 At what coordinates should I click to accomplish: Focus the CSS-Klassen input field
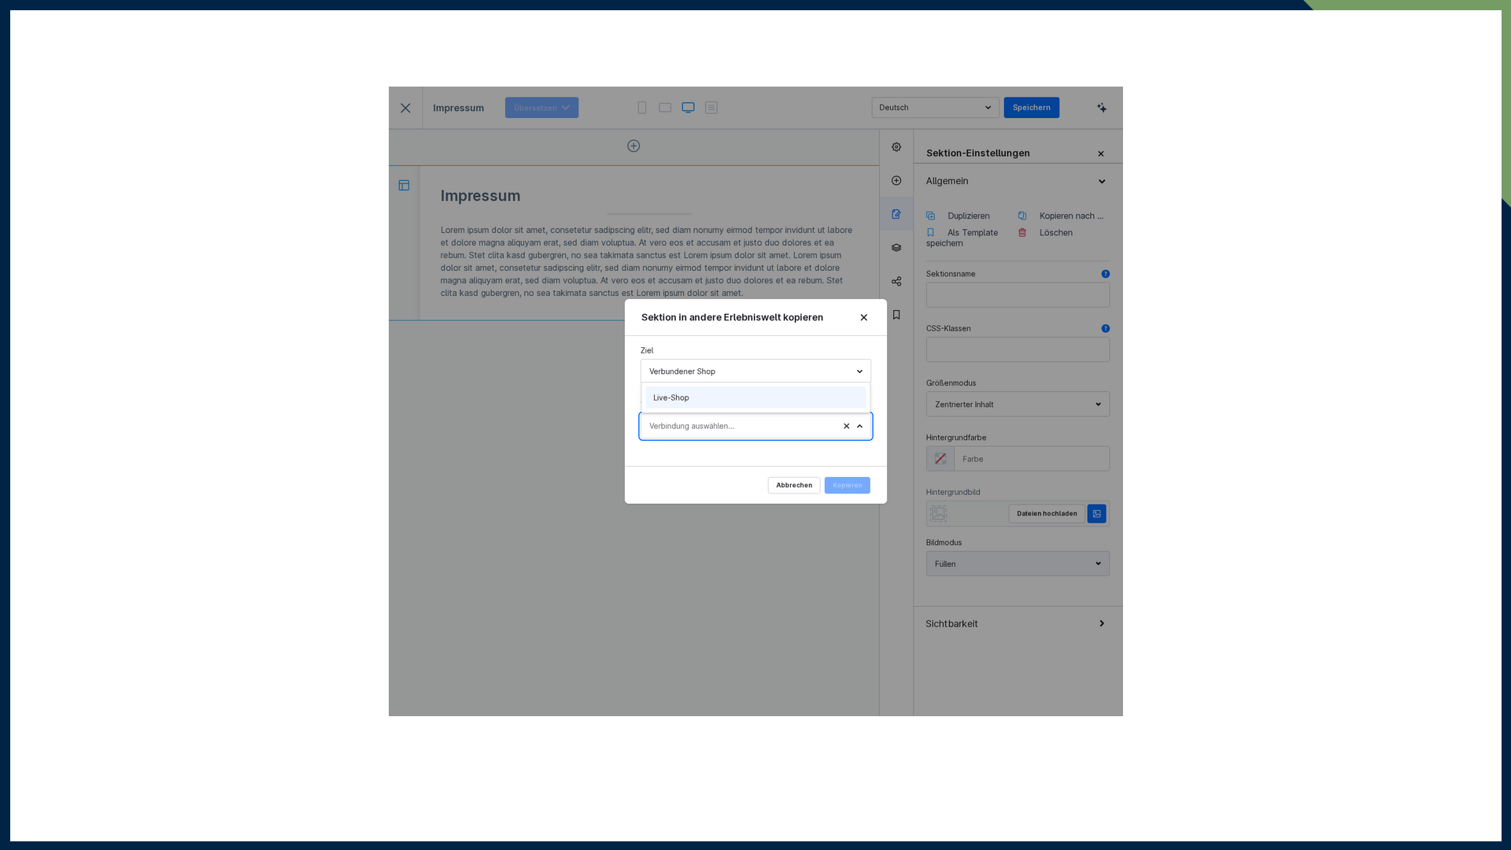1018,350
